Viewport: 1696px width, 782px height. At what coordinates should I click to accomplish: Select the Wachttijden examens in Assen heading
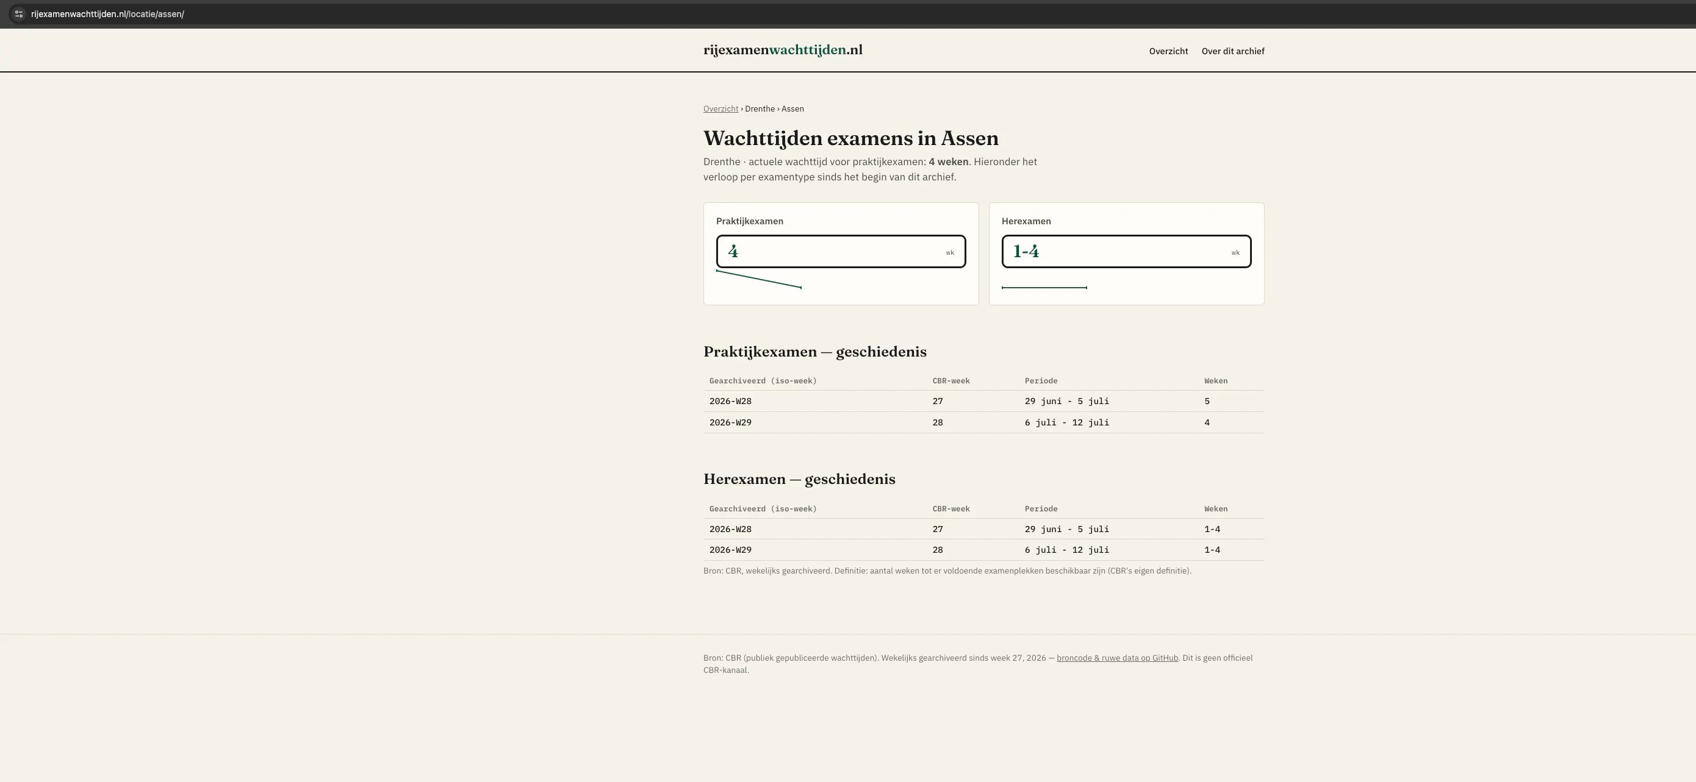[x=850, y=138]
